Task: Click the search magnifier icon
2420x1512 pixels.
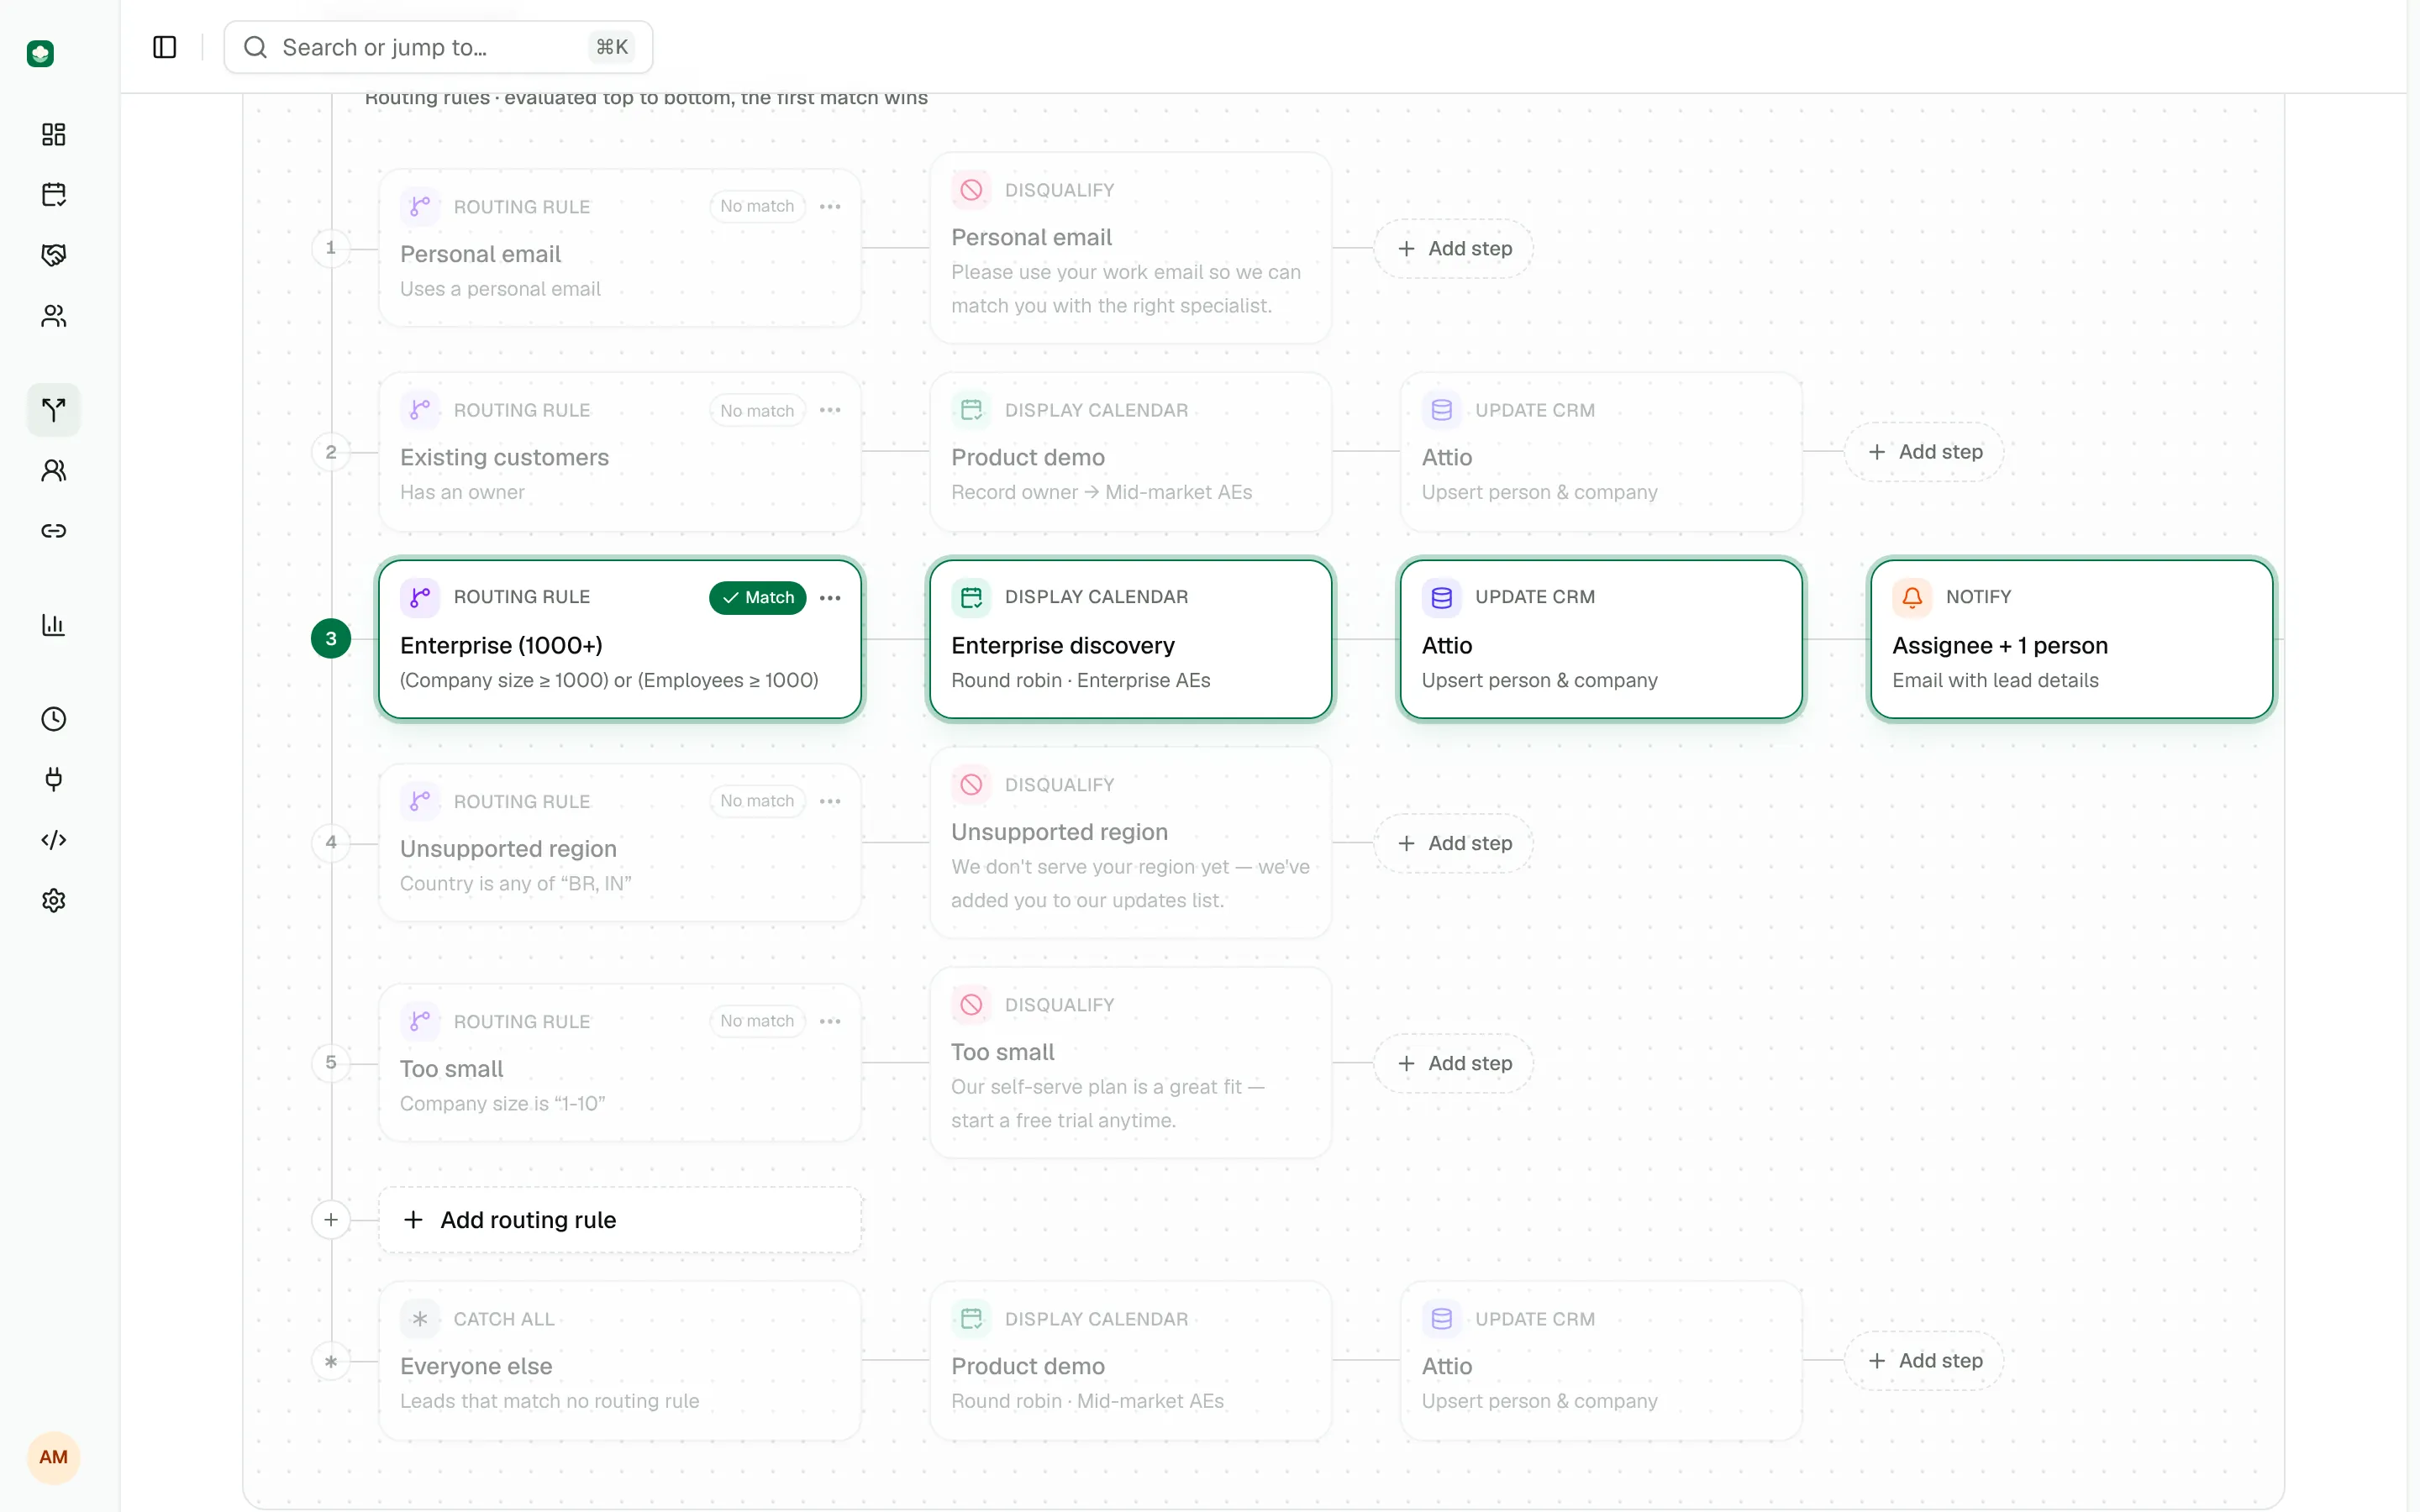Action: click(x=256, y=47)
